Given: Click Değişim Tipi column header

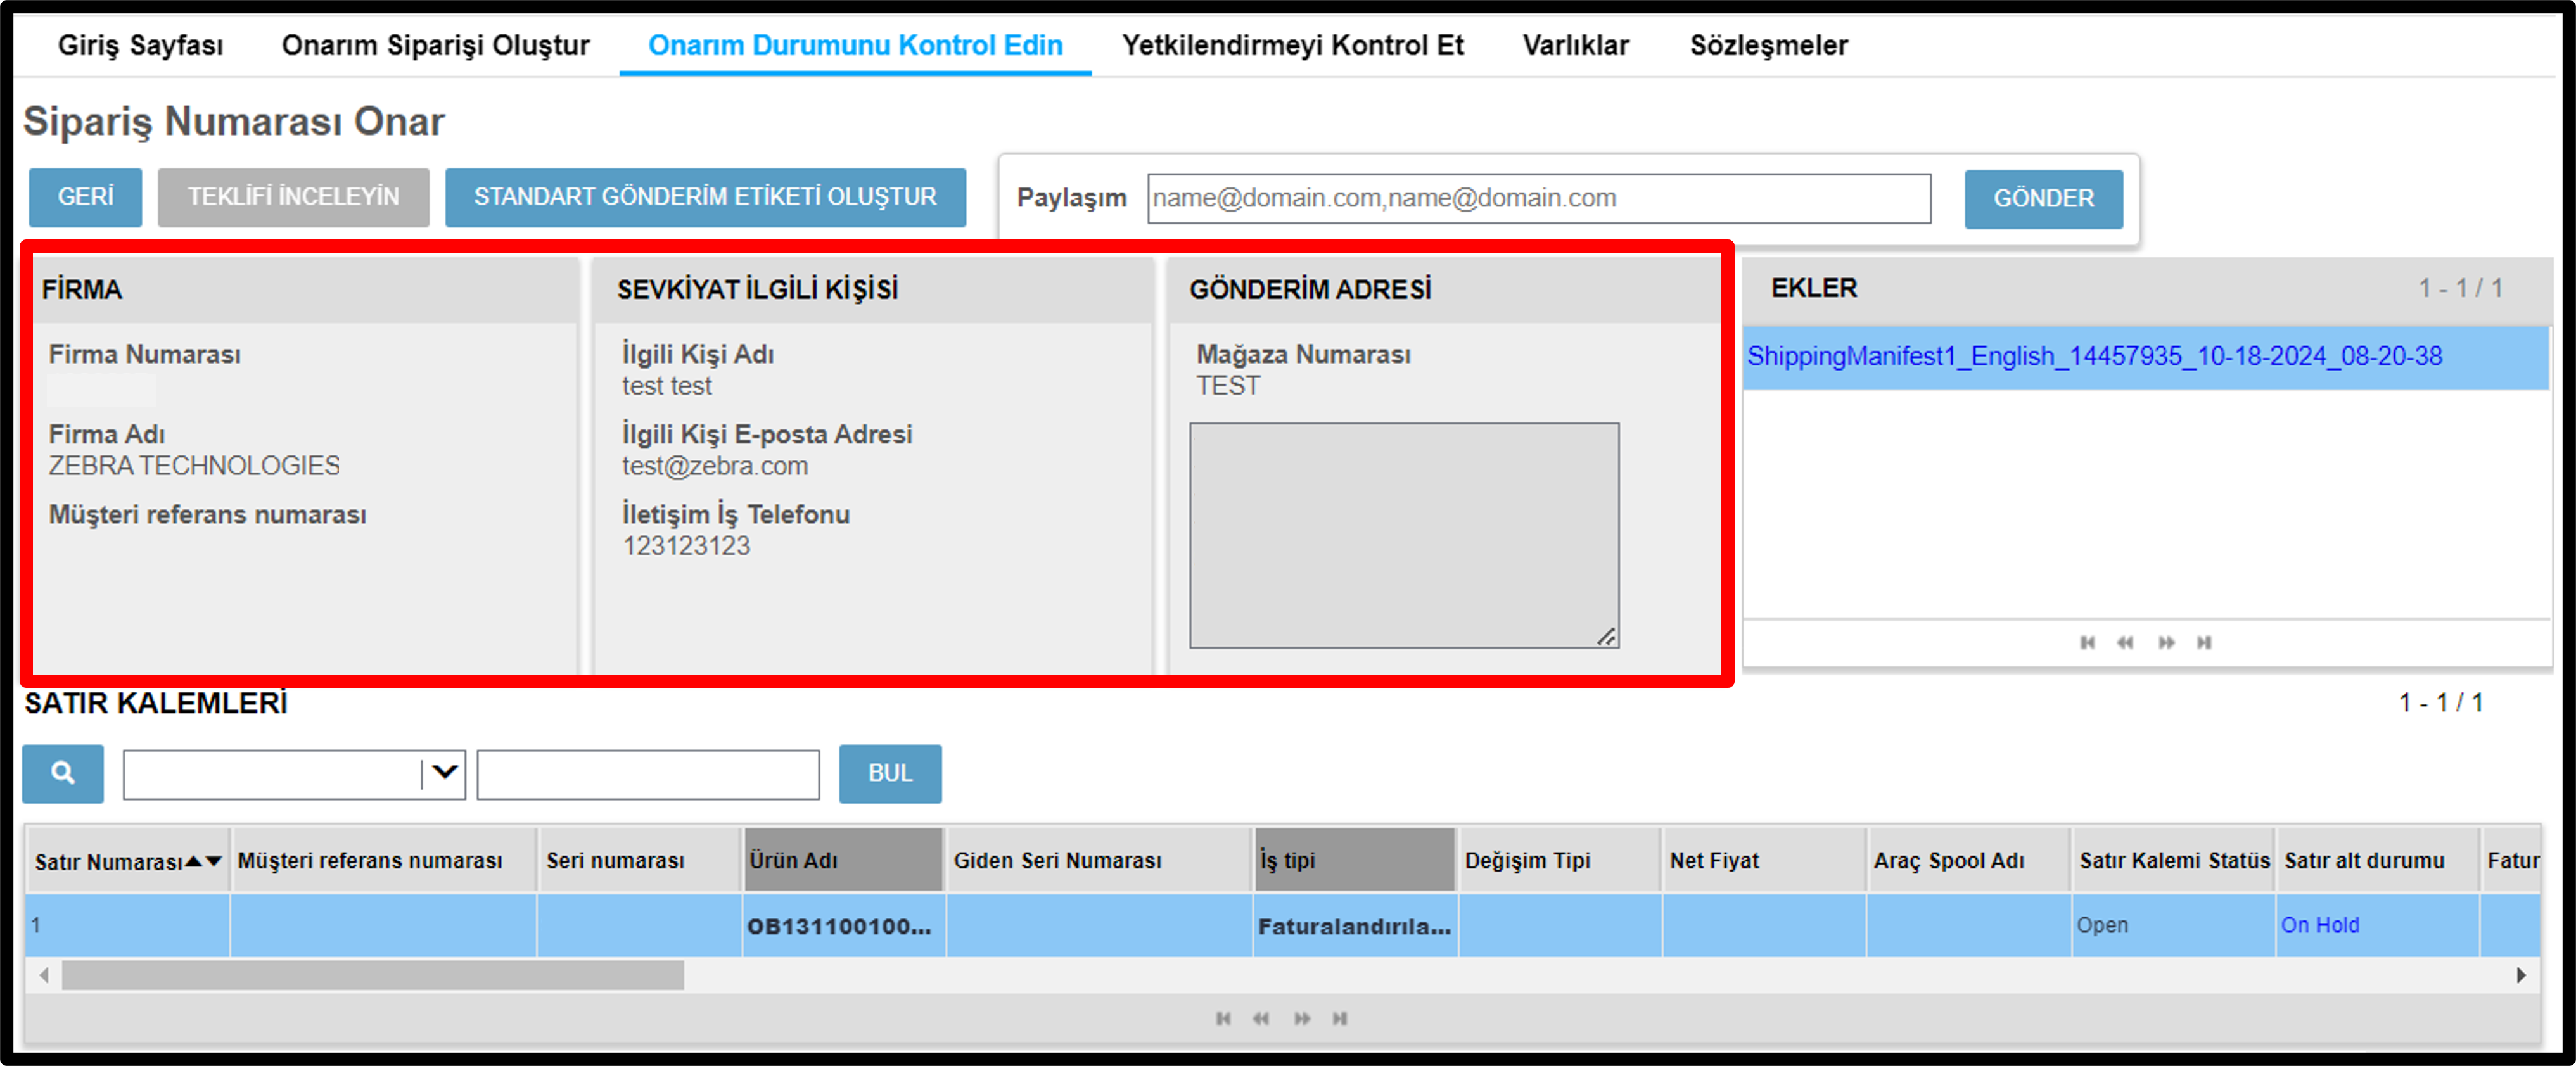Looking at the screenshot, I should pyautogui.click(x=1560, y=860).
